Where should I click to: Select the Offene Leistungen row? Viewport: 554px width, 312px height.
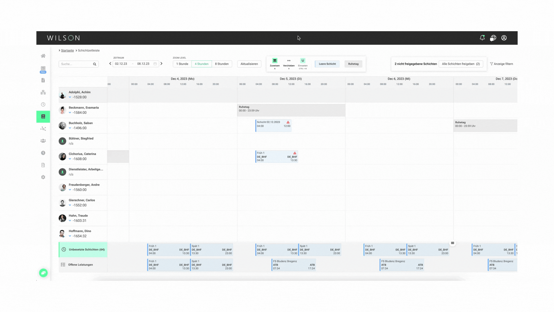(x=83, y=265)
